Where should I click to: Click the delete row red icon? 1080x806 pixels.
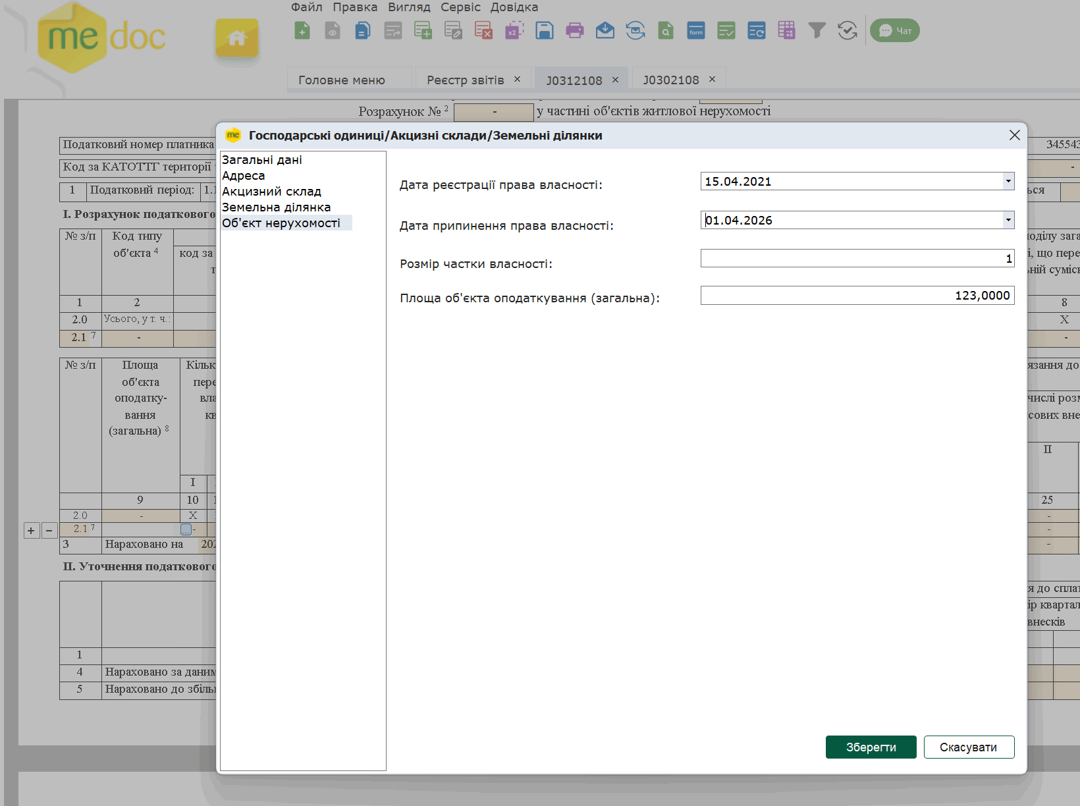coord(483,30)
